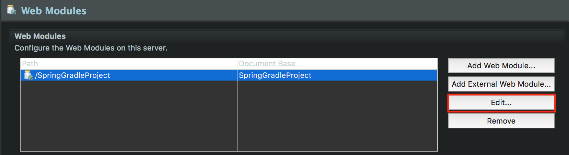Click the Path column header

tap(30, 64)
